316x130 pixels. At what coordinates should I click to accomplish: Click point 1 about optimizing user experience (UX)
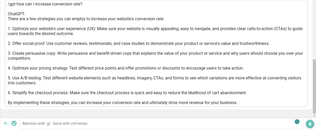coord(155,31)
